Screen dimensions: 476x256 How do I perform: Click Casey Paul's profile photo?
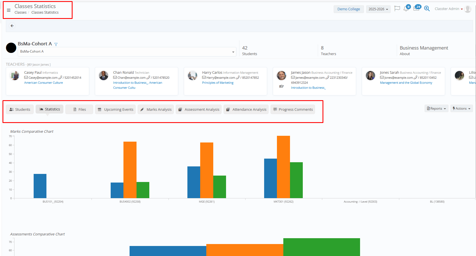tap(14, 76)
